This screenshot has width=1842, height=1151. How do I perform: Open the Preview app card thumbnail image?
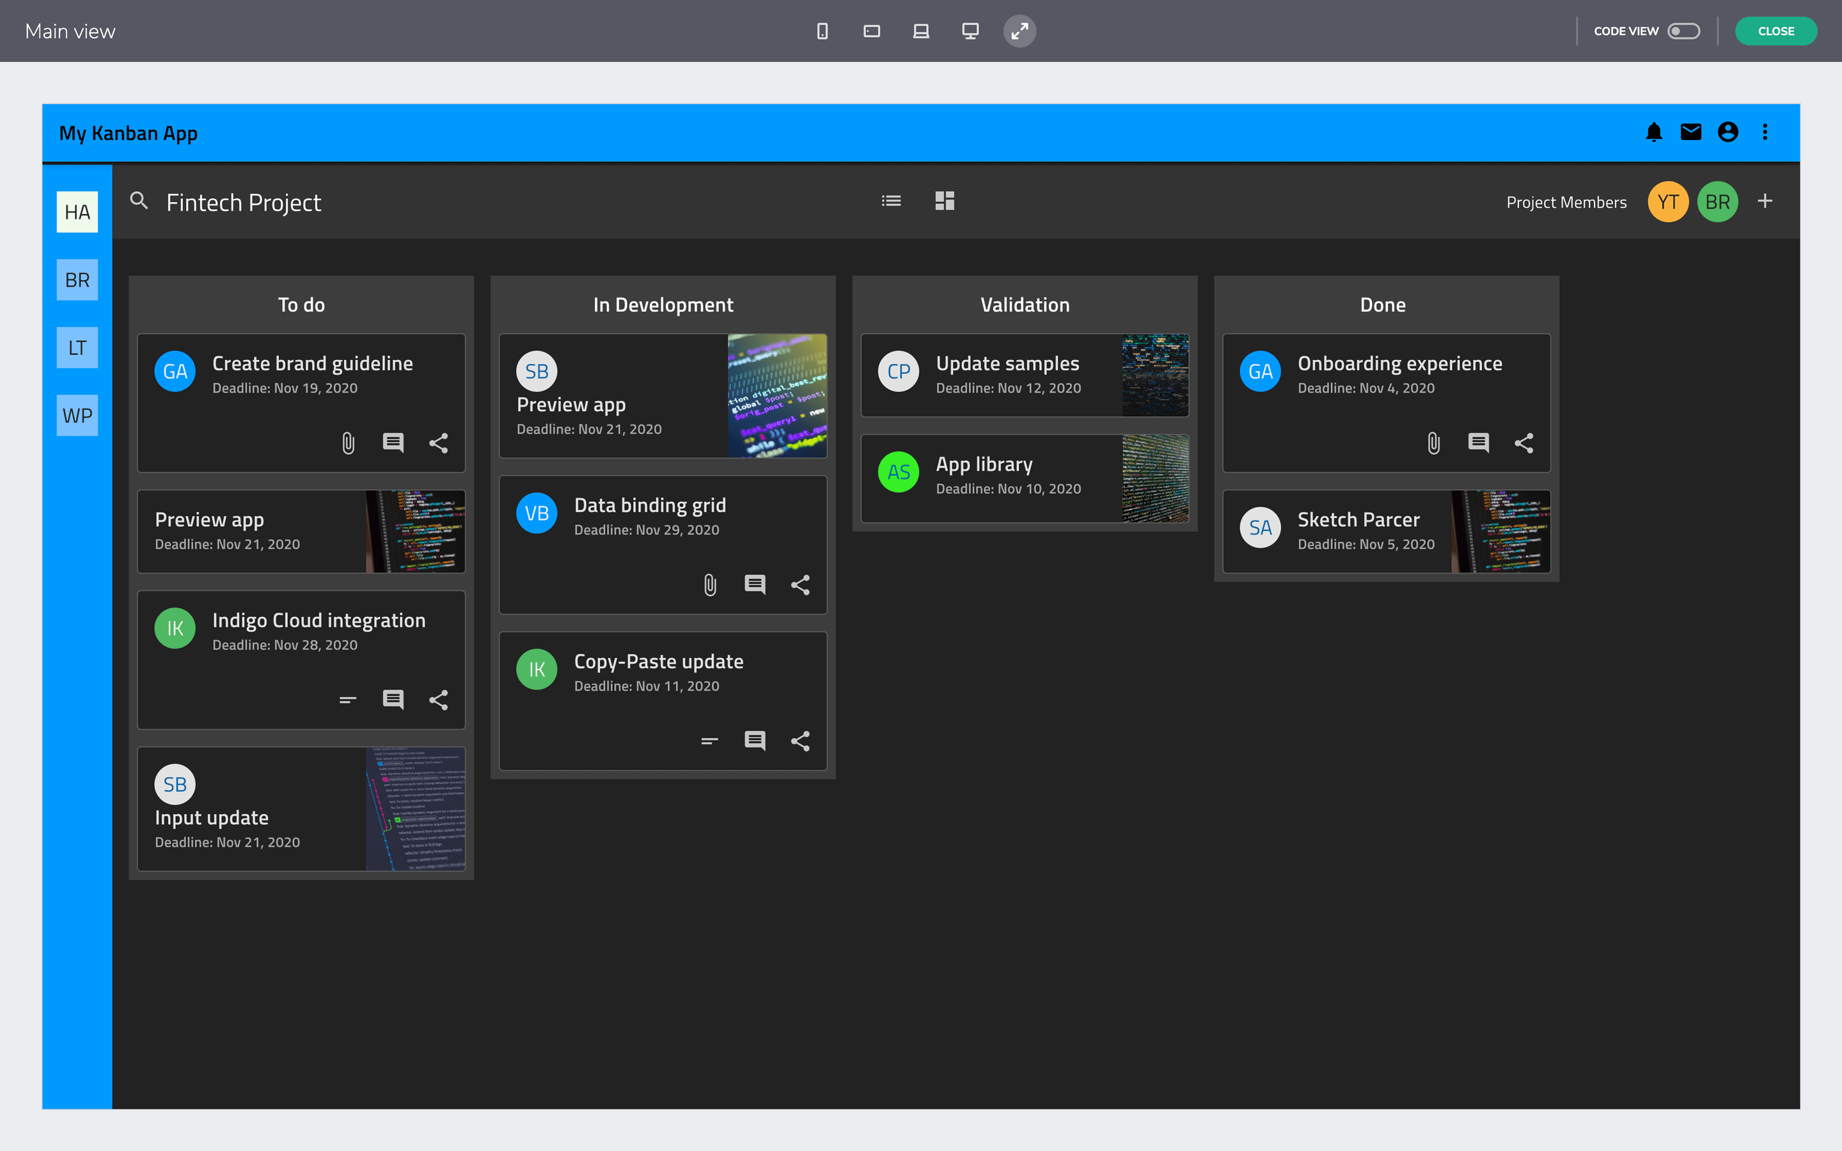coord(776,396)
